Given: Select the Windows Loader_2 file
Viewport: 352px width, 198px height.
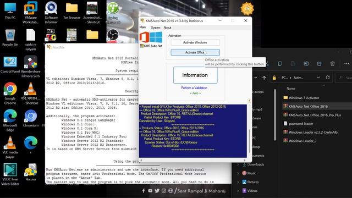Looking at the screenshot, I should pyautogui.click(x=300, y=141).
